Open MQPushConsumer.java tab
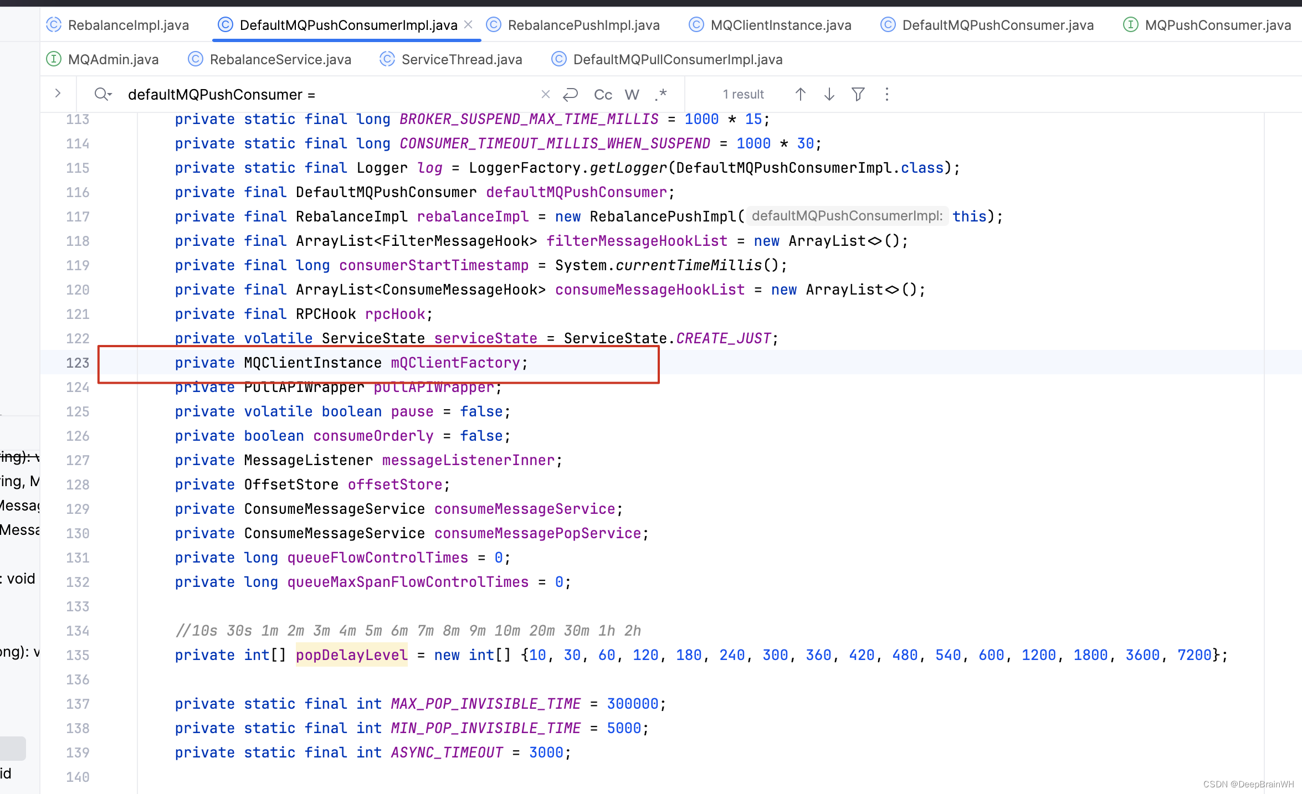Viewport: 1302px width, 794px height. (x=1207, y=25)
